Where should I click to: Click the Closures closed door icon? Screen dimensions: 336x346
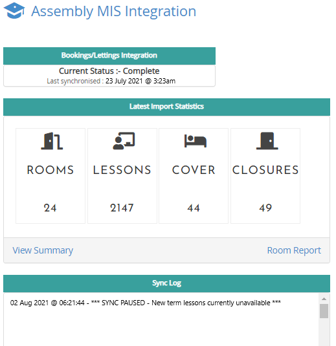click(x=267, y=141)
